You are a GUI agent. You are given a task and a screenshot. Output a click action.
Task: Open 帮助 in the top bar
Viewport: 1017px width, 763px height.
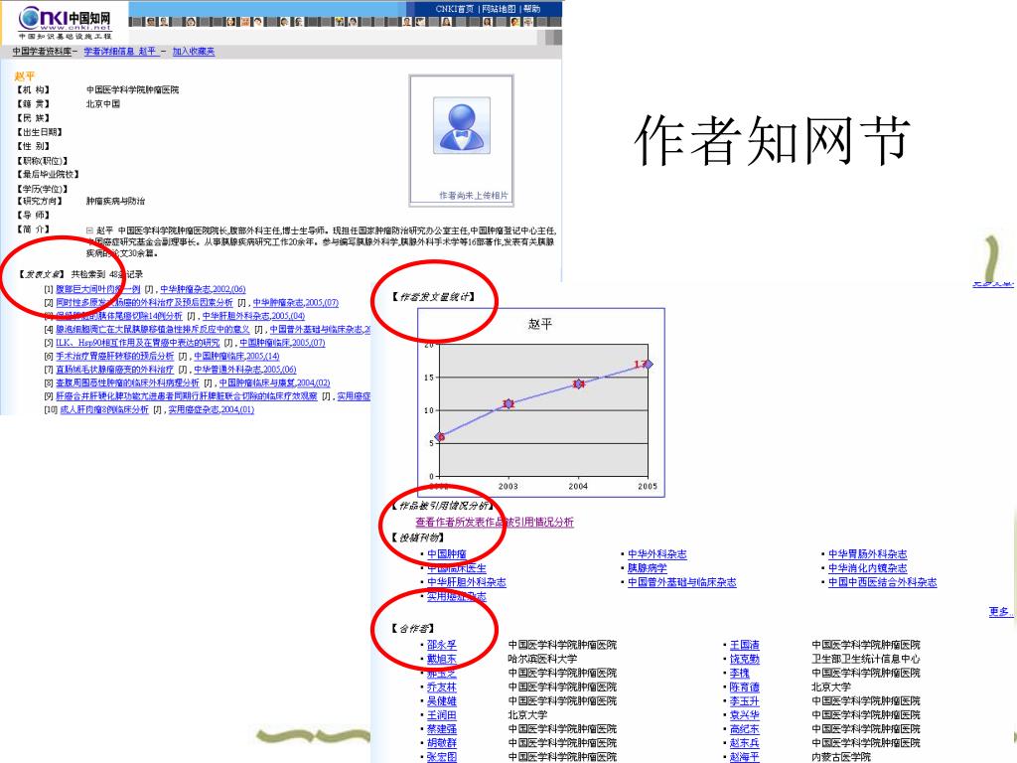pos(531,9)
